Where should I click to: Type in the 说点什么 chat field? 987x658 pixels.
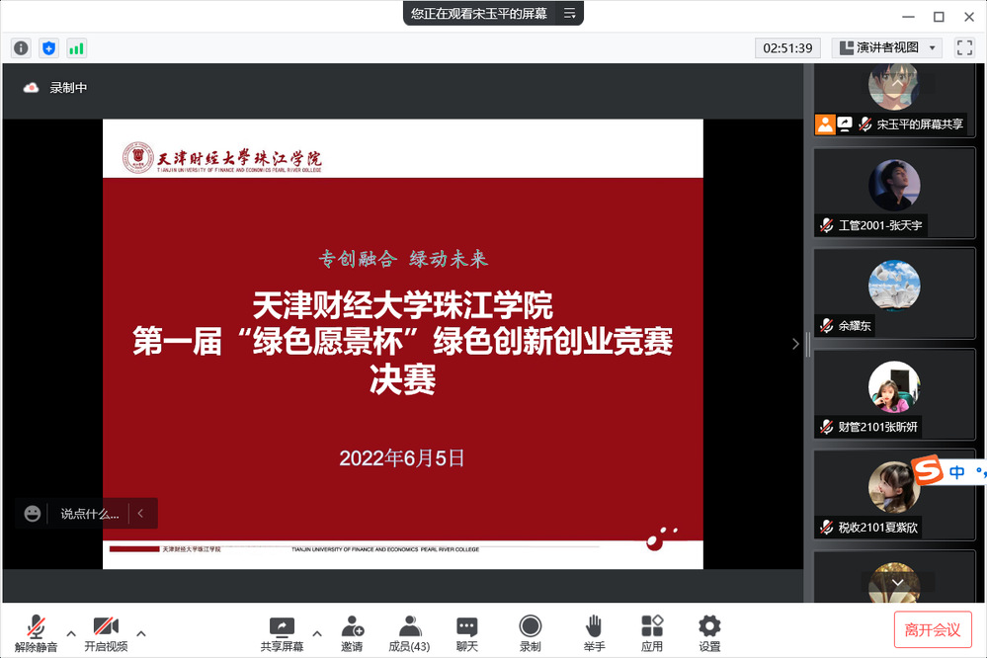[89, 514]
